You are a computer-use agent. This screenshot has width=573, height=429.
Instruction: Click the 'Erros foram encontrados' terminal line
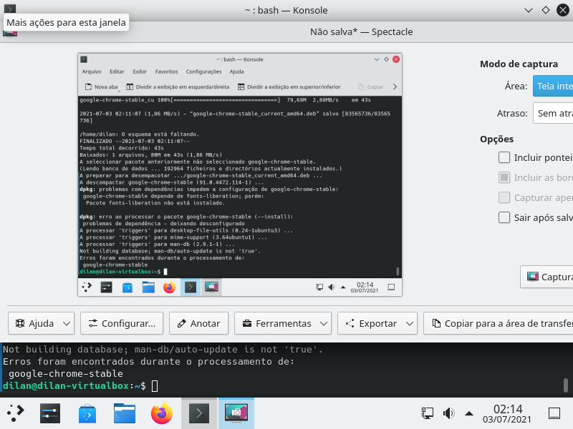(x=148, y=362)
